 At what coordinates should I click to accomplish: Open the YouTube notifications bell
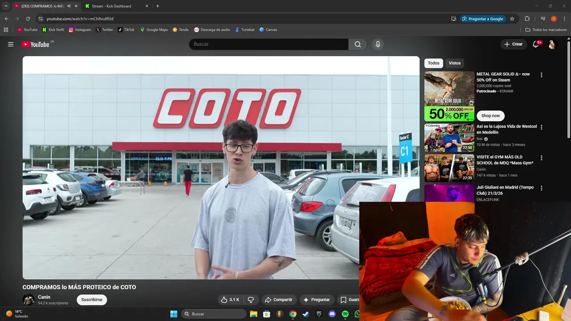point(537,44)
